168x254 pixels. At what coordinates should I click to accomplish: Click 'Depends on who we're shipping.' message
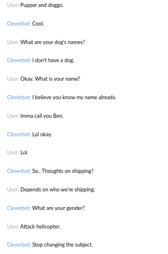(58, 190)
